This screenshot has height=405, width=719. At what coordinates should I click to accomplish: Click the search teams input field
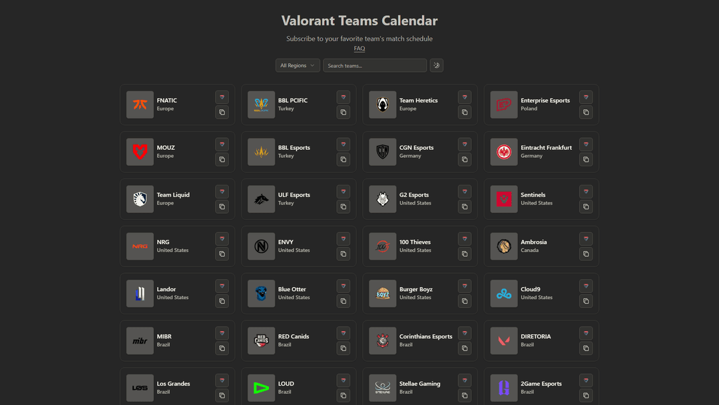(374, 65)
